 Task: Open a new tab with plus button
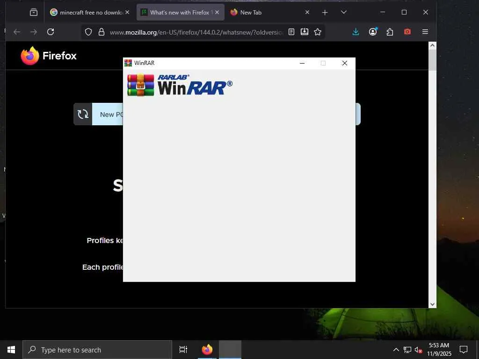[325, 12]
